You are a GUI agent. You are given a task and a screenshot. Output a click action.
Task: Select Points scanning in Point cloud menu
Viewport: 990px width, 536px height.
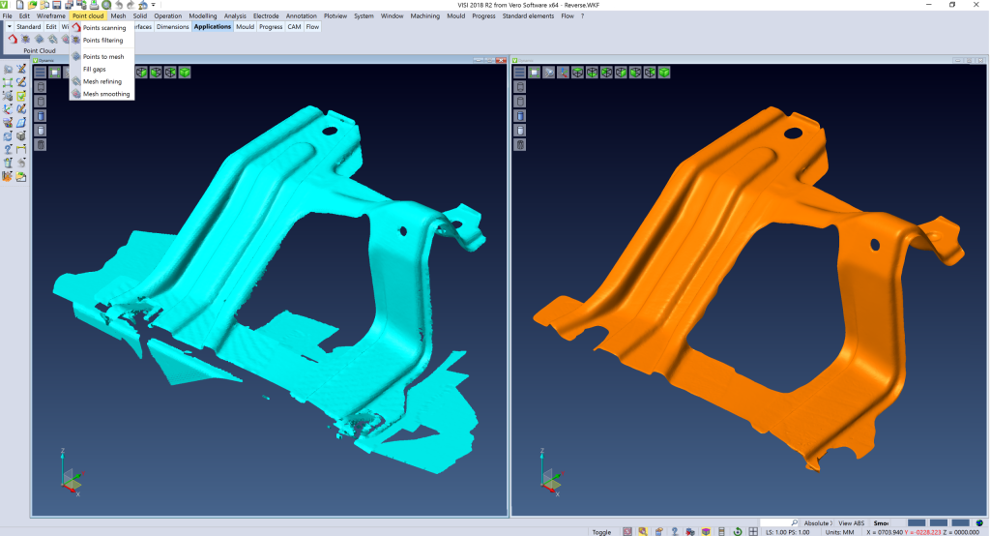click(x=103, y=28)
